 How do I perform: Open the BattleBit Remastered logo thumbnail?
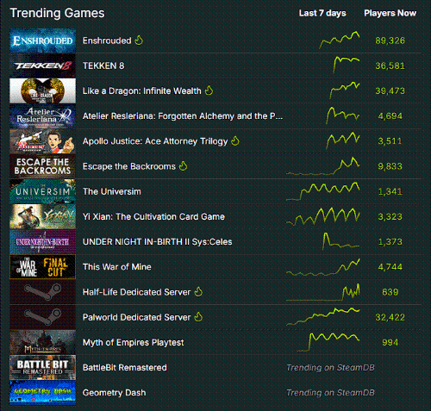pos(42,367)
